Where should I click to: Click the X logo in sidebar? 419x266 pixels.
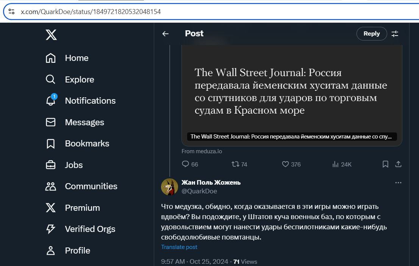click(x=51, y=35)
